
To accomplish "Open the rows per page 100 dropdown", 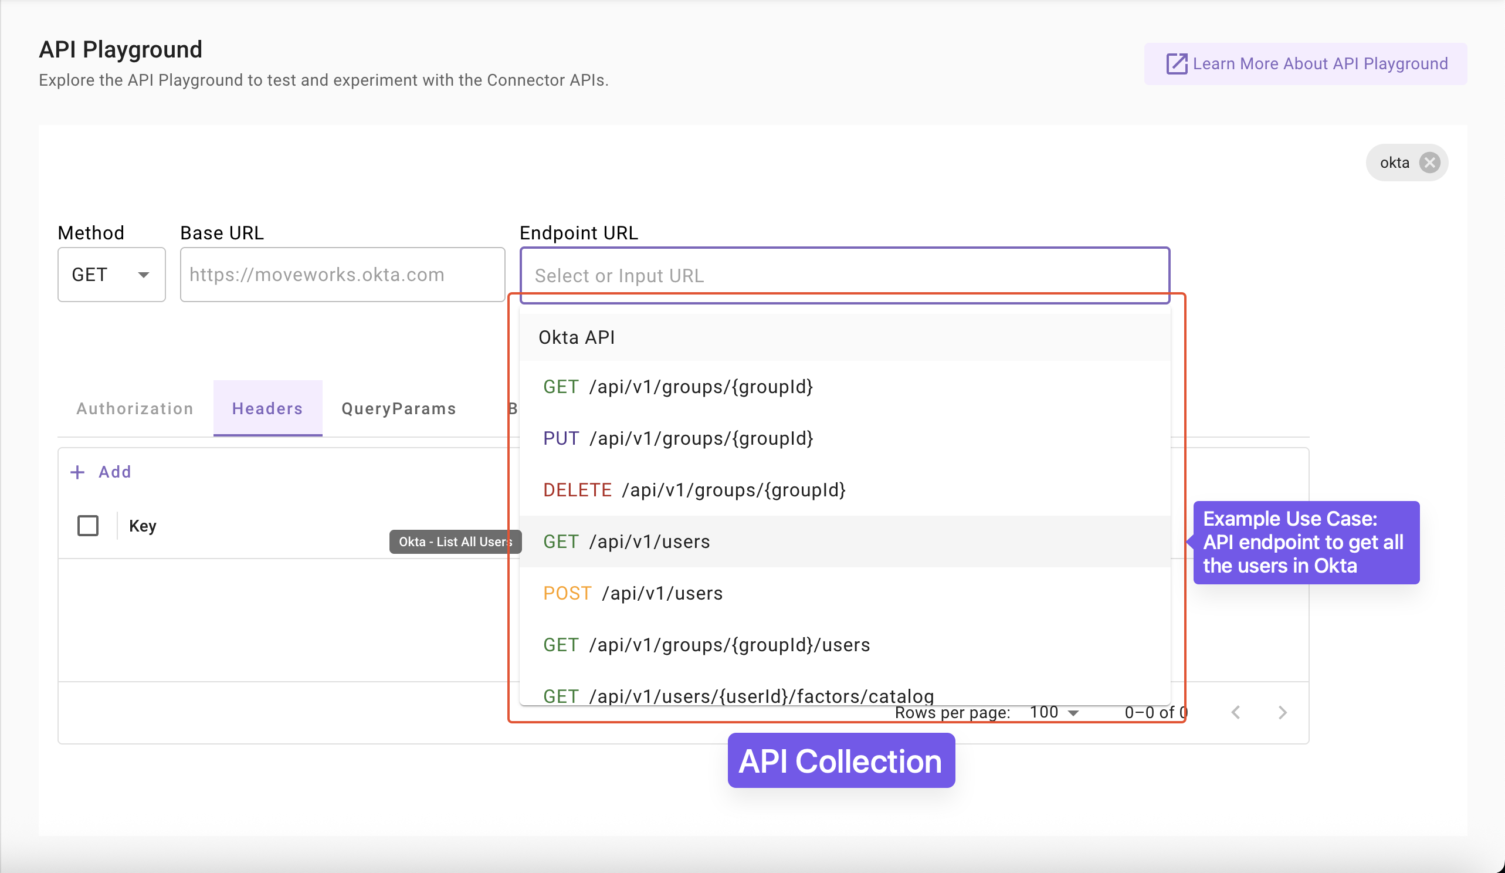I will [1054, 712].
